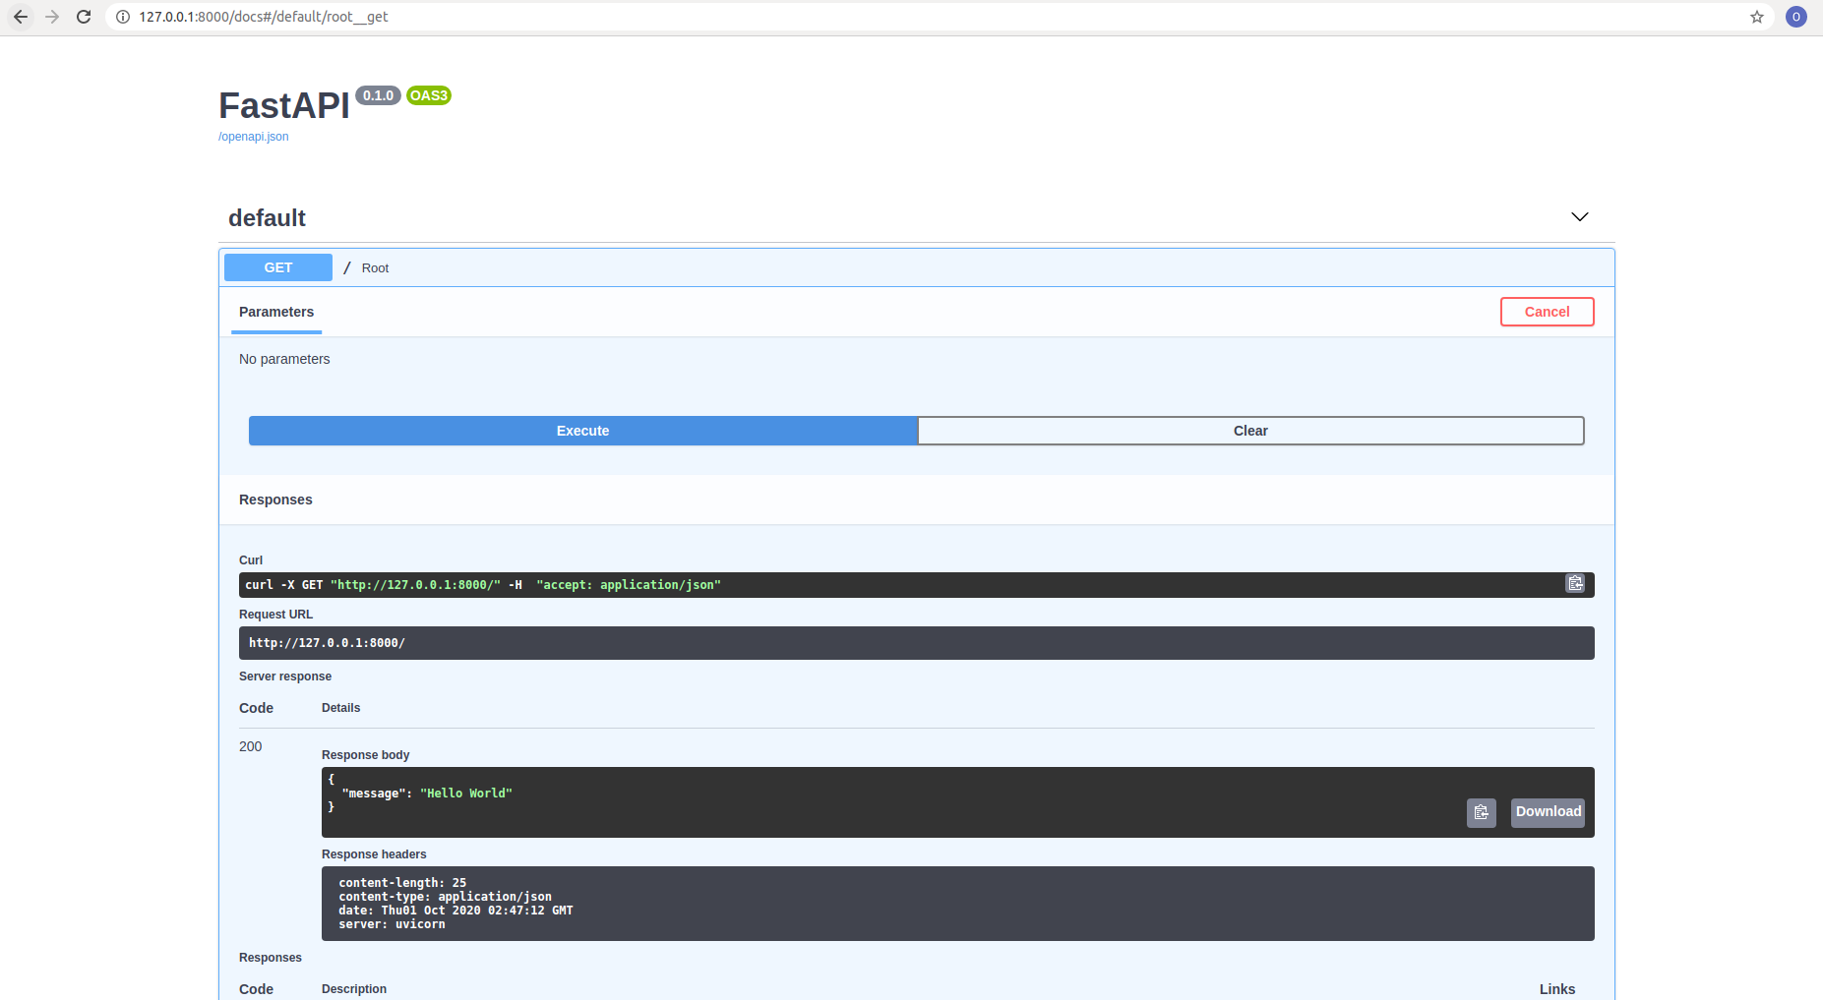Click the Links column header
Viewport: 1823px width, 1000px height.
click(x=1557, y=989)
